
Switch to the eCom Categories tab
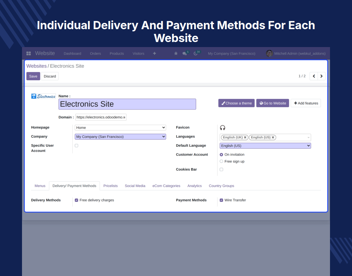(166, 186)
